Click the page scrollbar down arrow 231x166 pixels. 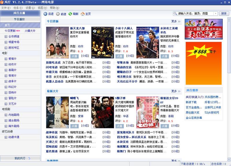(x=229, y=159)
